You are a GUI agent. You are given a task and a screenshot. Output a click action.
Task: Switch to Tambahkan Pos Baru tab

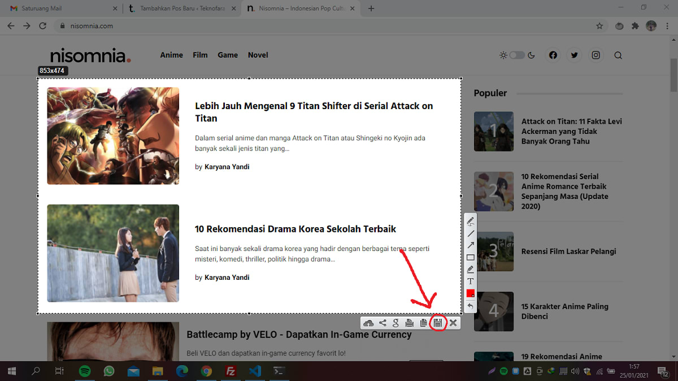coord(182,8)
